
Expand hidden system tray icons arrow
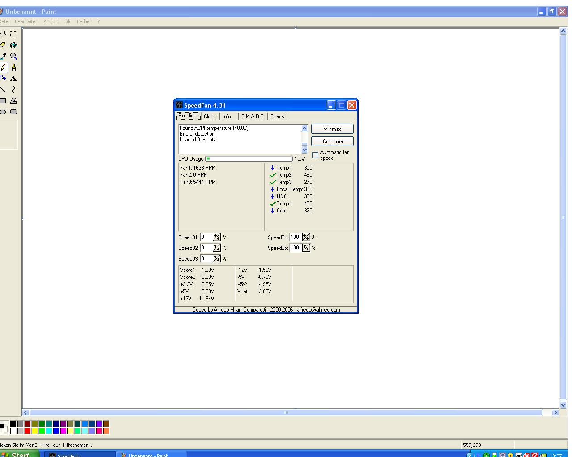click(x=470, y=455)
